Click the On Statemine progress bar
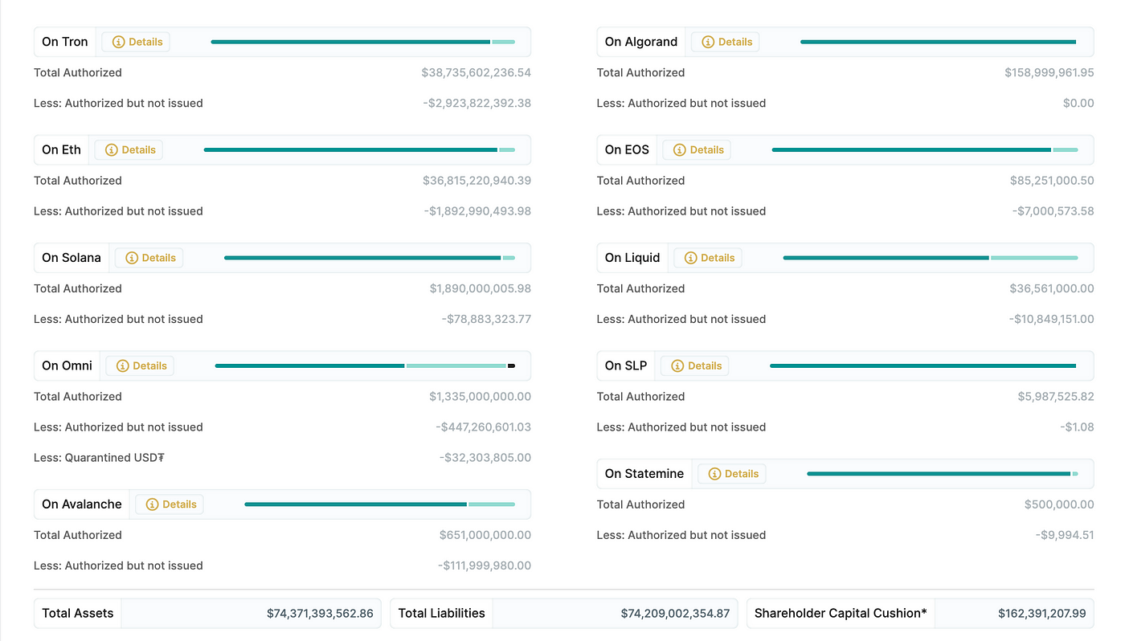This screenshot has height=641, width=1125. click(x=943, y=474)
